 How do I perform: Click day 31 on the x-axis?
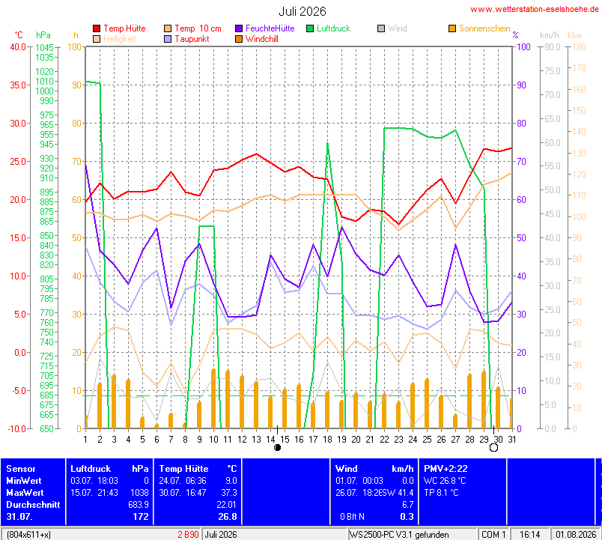tap(512, 440)
